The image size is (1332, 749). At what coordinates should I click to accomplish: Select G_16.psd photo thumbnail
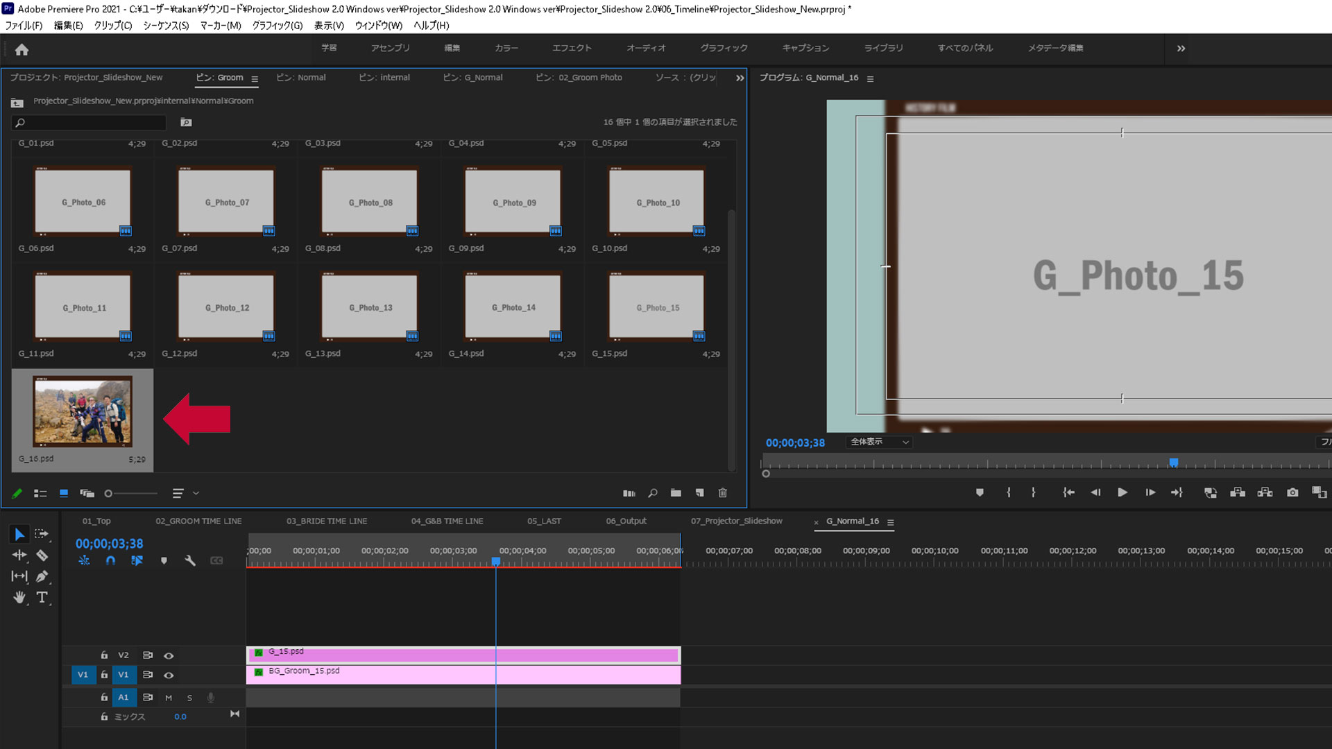pyautogui.click(x=83, y=411)
